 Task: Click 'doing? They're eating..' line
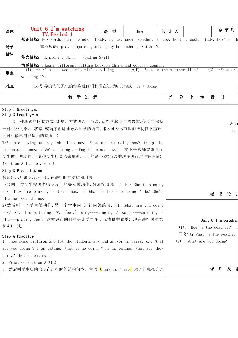26,256
